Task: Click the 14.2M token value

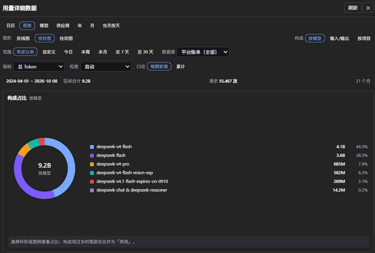Action: pyautogui.click(x=339, y=190)
